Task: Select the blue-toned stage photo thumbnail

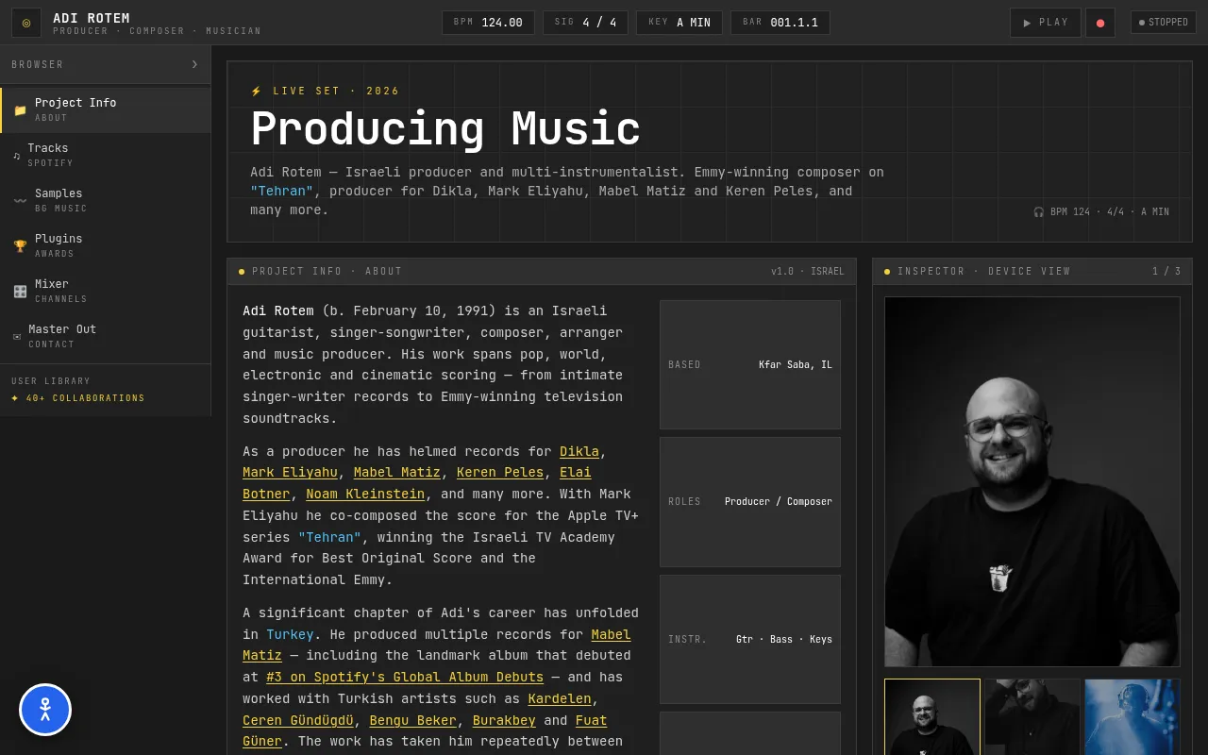Action: tap(1132, 717)
